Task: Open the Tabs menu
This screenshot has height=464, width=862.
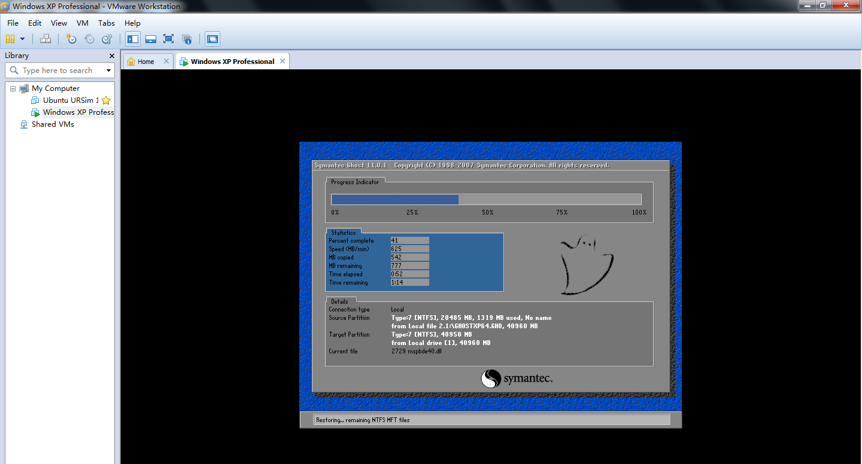Action: (x=107, y=23)
